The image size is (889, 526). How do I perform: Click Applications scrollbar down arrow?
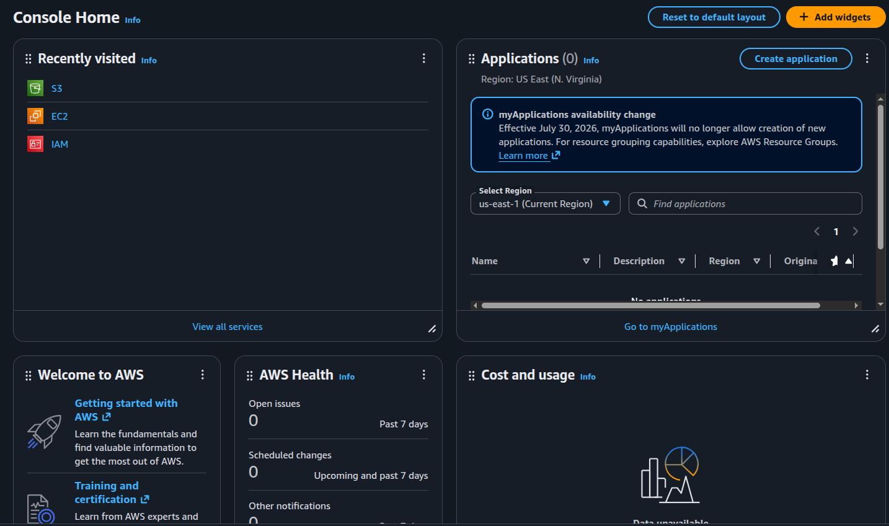pyautogui.click(x=880, y=305)
